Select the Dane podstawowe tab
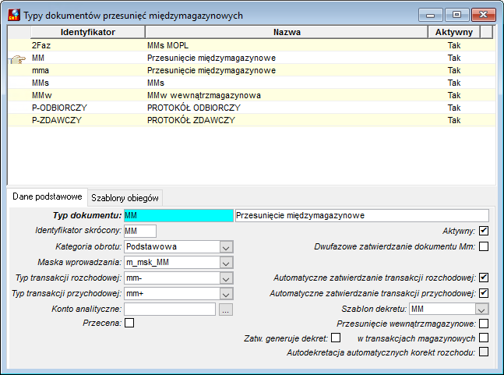Image resolution: width=504 pixels, height=375 pixels. point(48,196)
